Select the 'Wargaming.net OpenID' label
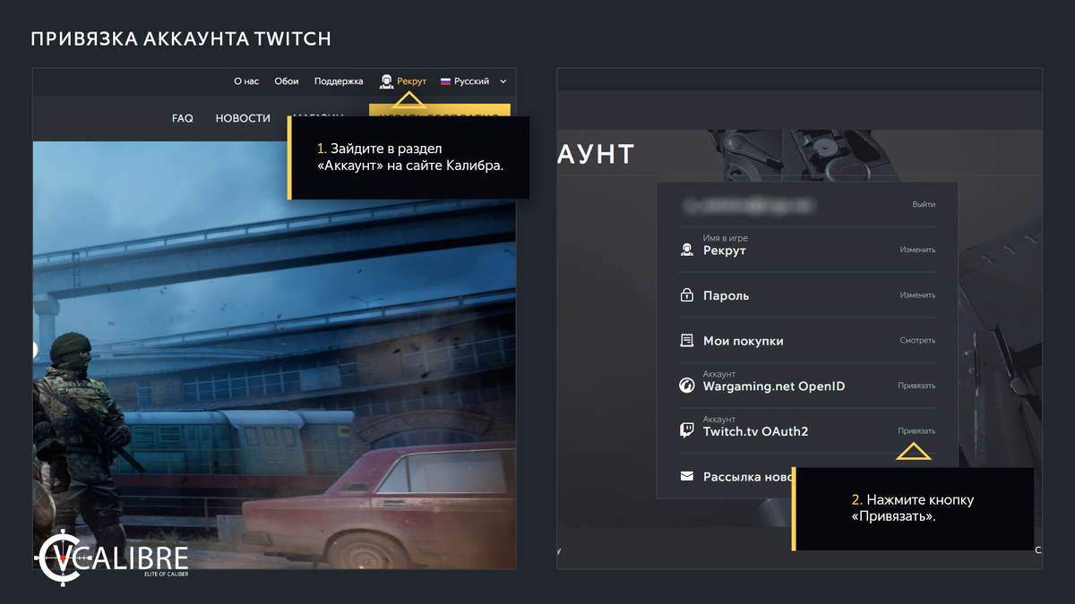Image resolution: width=1075 pixels, height=604 pixels. tap(774, 387)
